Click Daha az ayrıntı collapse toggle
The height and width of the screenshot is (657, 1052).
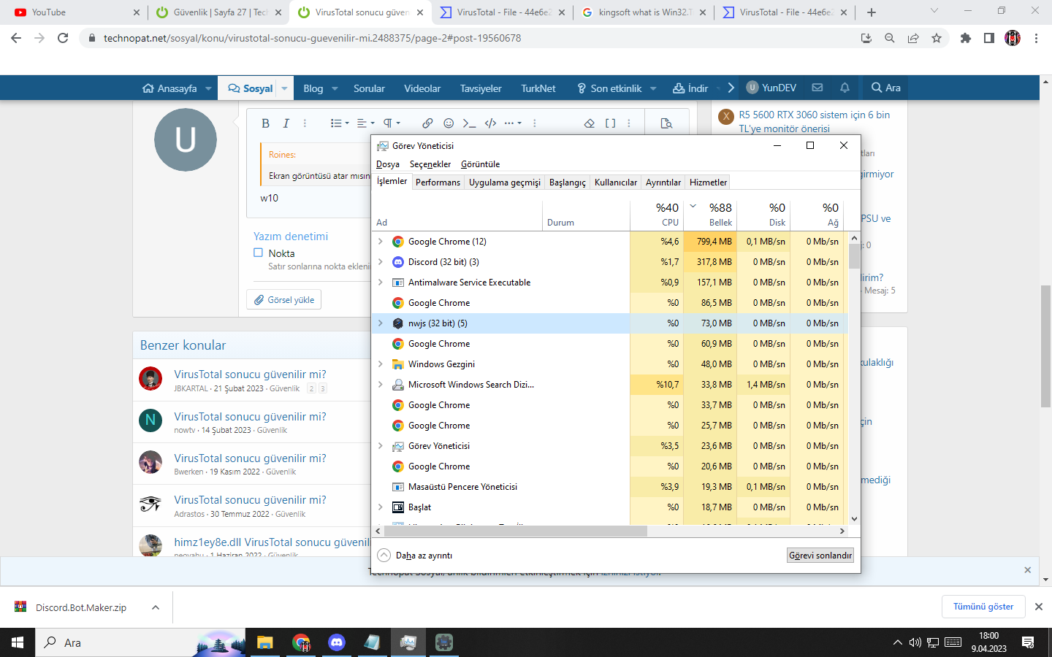click(415, 556)
